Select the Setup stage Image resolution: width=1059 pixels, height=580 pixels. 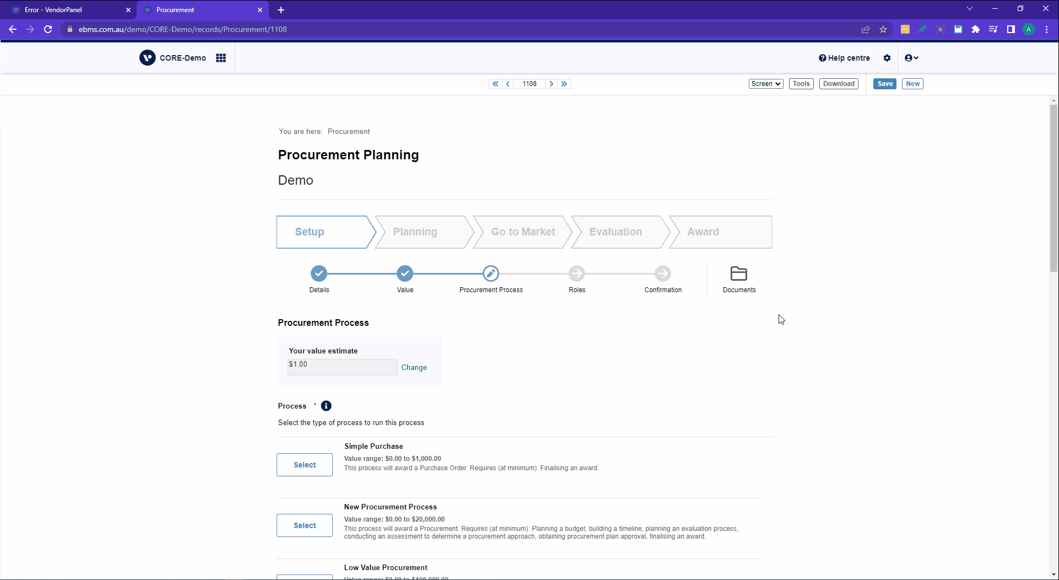click(x=325, y=232)
